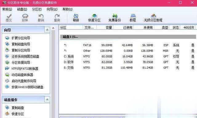
Task: Click the 42.64MB used value
Action: click(127, 45)
